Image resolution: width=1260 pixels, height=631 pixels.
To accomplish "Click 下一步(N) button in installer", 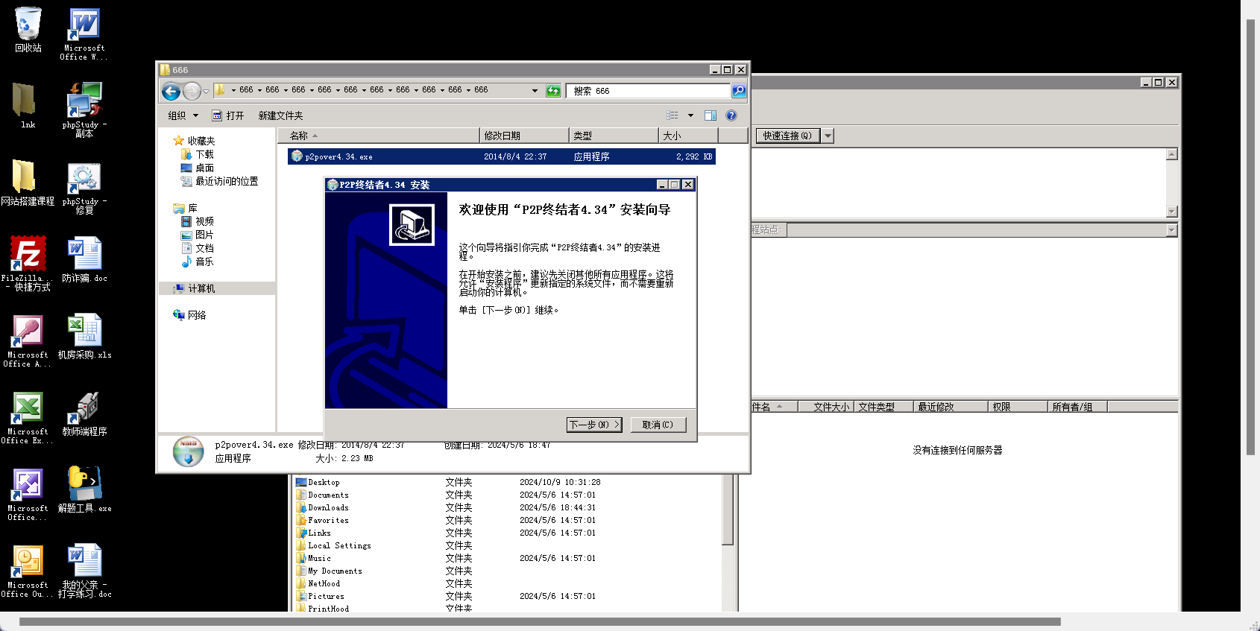I will pos(594,425).
